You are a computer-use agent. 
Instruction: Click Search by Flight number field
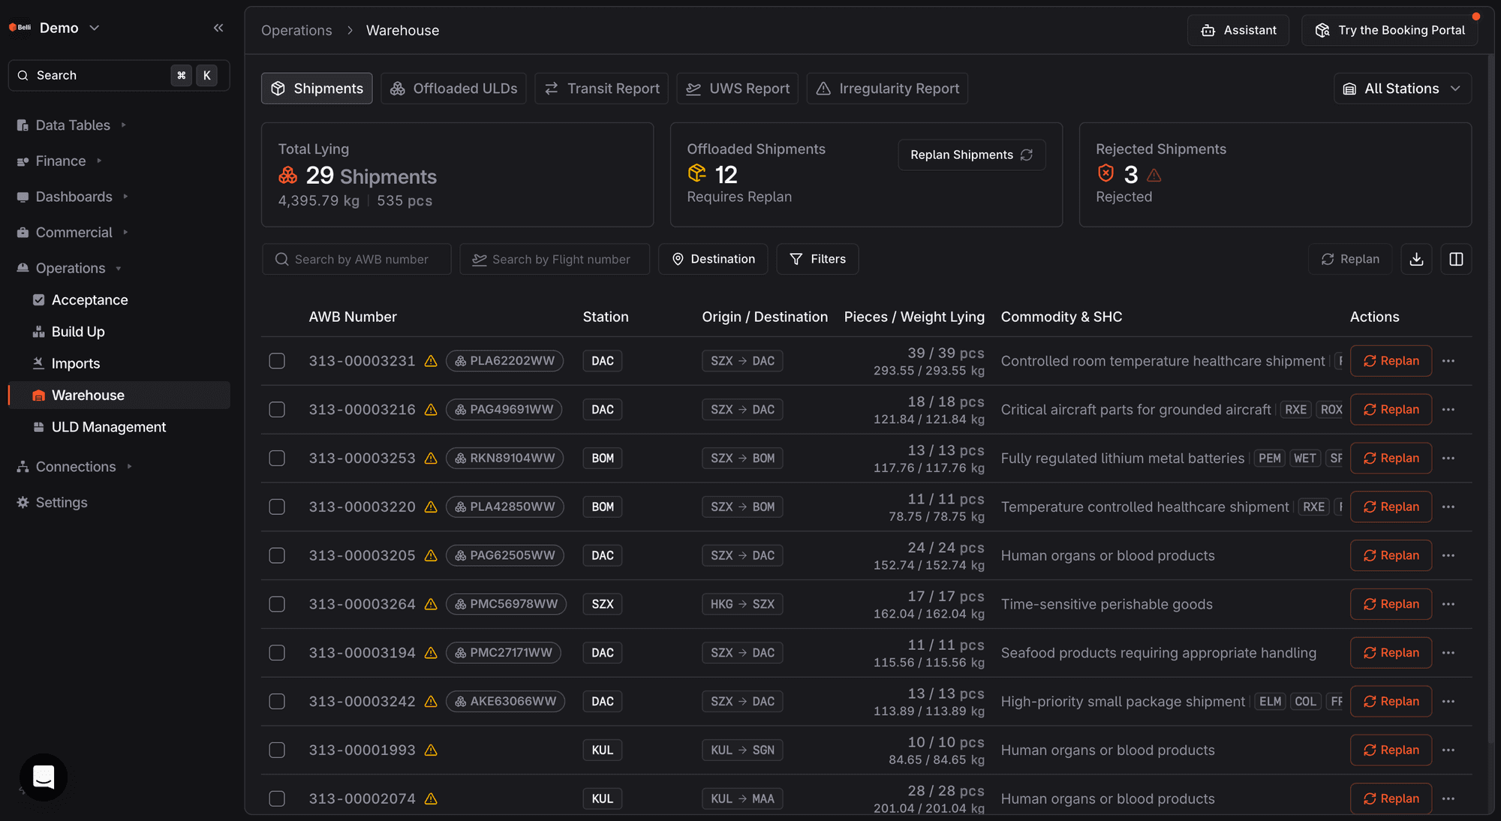tap(555, 259)
